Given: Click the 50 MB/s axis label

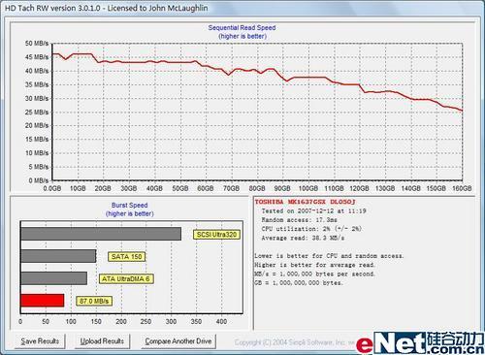Looking at the screenshot, I should [x=37, y=44].
